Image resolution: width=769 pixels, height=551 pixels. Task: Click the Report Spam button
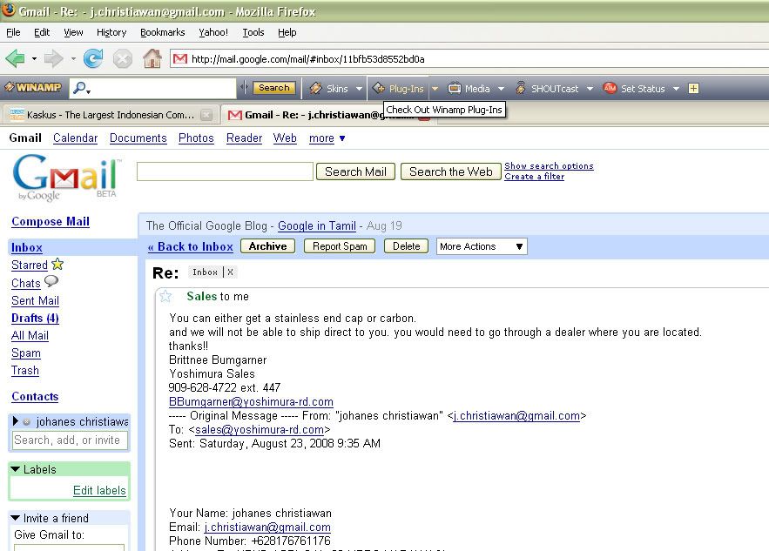point(340,246)
